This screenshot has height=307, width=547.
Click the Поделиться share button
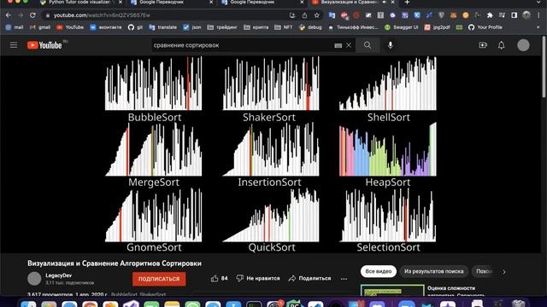(x=309, y=279)
